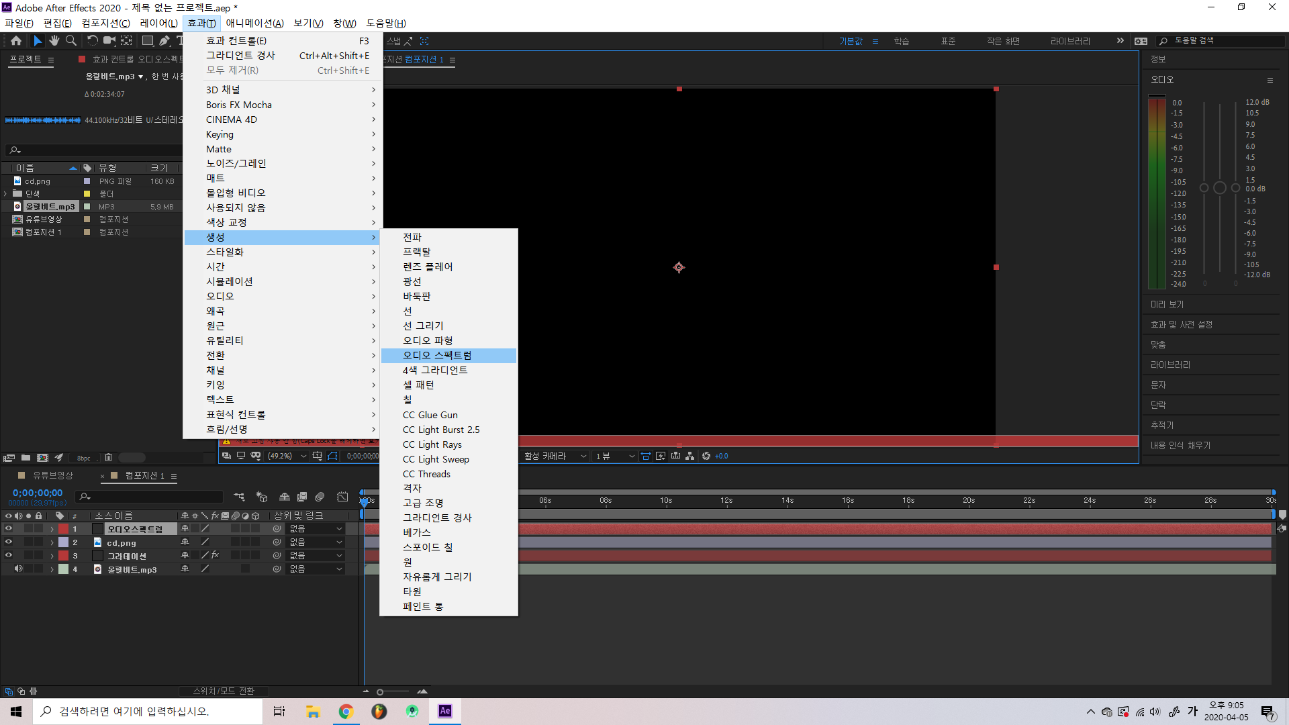Screen dimensions: 1289x725
Task: Expand the cd.png layer properties
Action: (52, 542)
